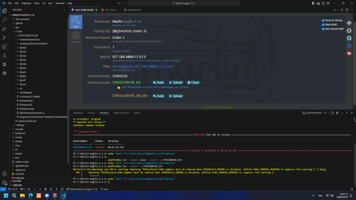Open the Accounts icon in activity bar
This screenshot has height=200, width=356.
4,174
